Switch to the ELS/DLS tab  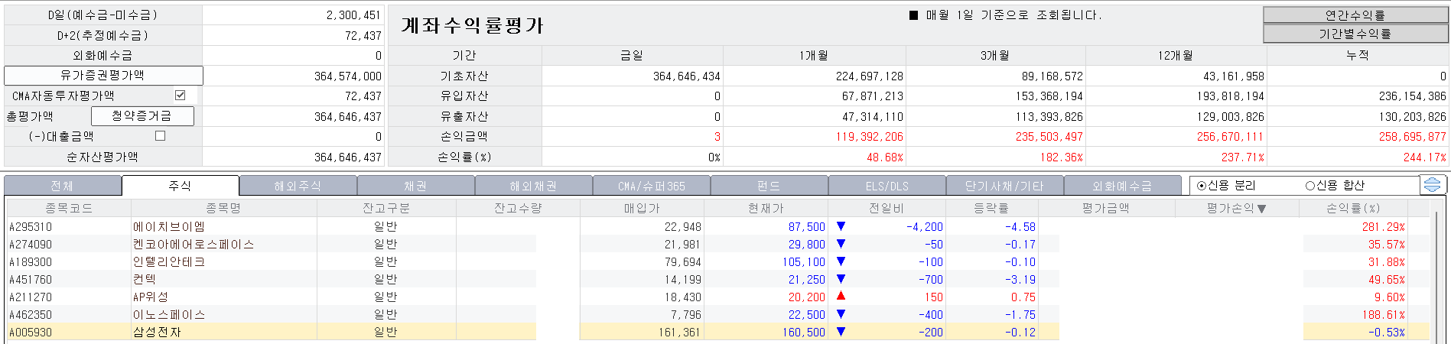point(887,186)
